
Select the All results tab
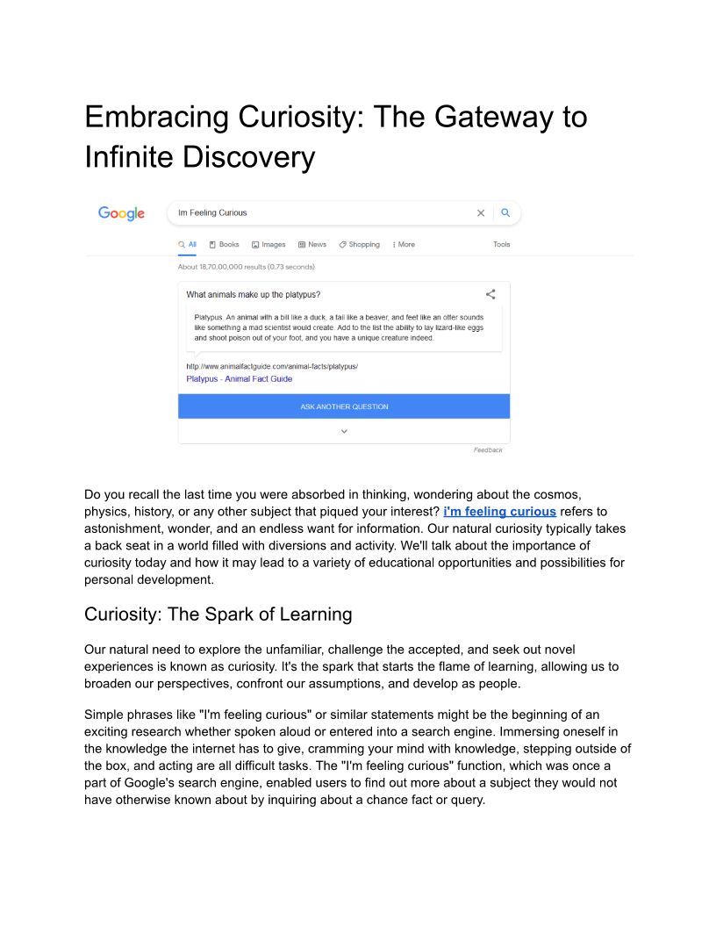(x=187, y=245)
